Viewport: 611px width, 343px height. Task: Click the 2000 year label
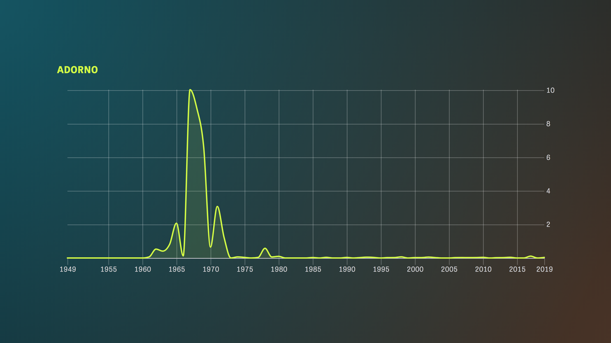(x=415, y=269)
